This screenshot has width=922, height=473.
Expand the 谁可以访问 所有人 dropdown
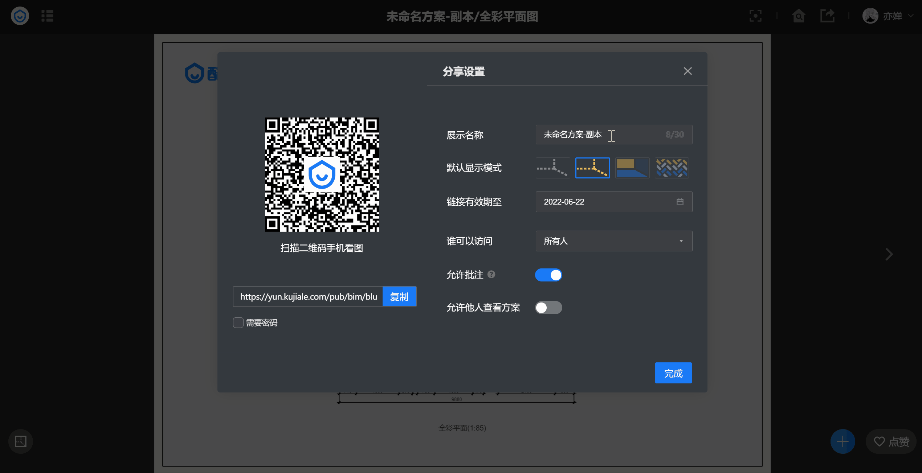[x=614, y=241]
